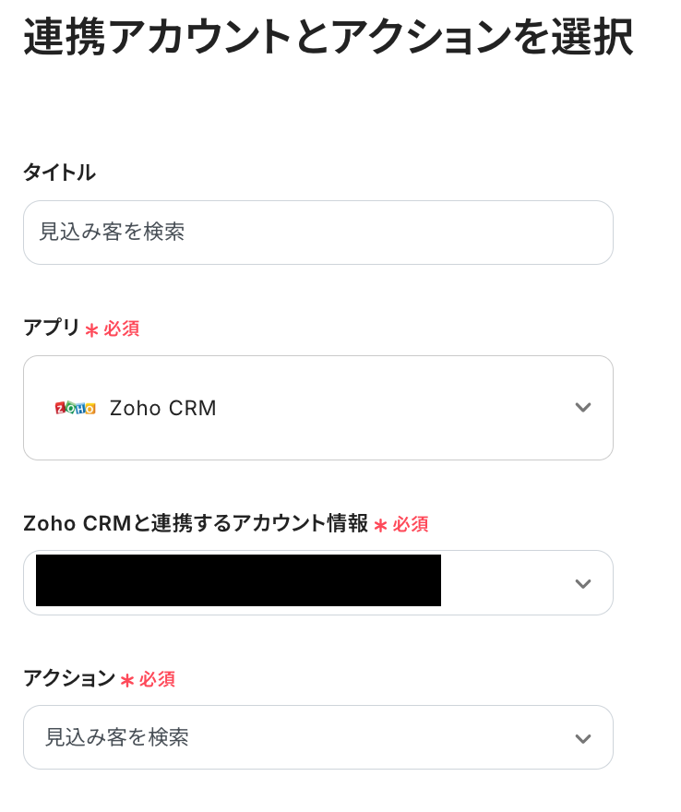This screenshot has width=681, height=812.
Task: Click the 連携アカウントとアクションを選択 heading
Action: point(329,39)
